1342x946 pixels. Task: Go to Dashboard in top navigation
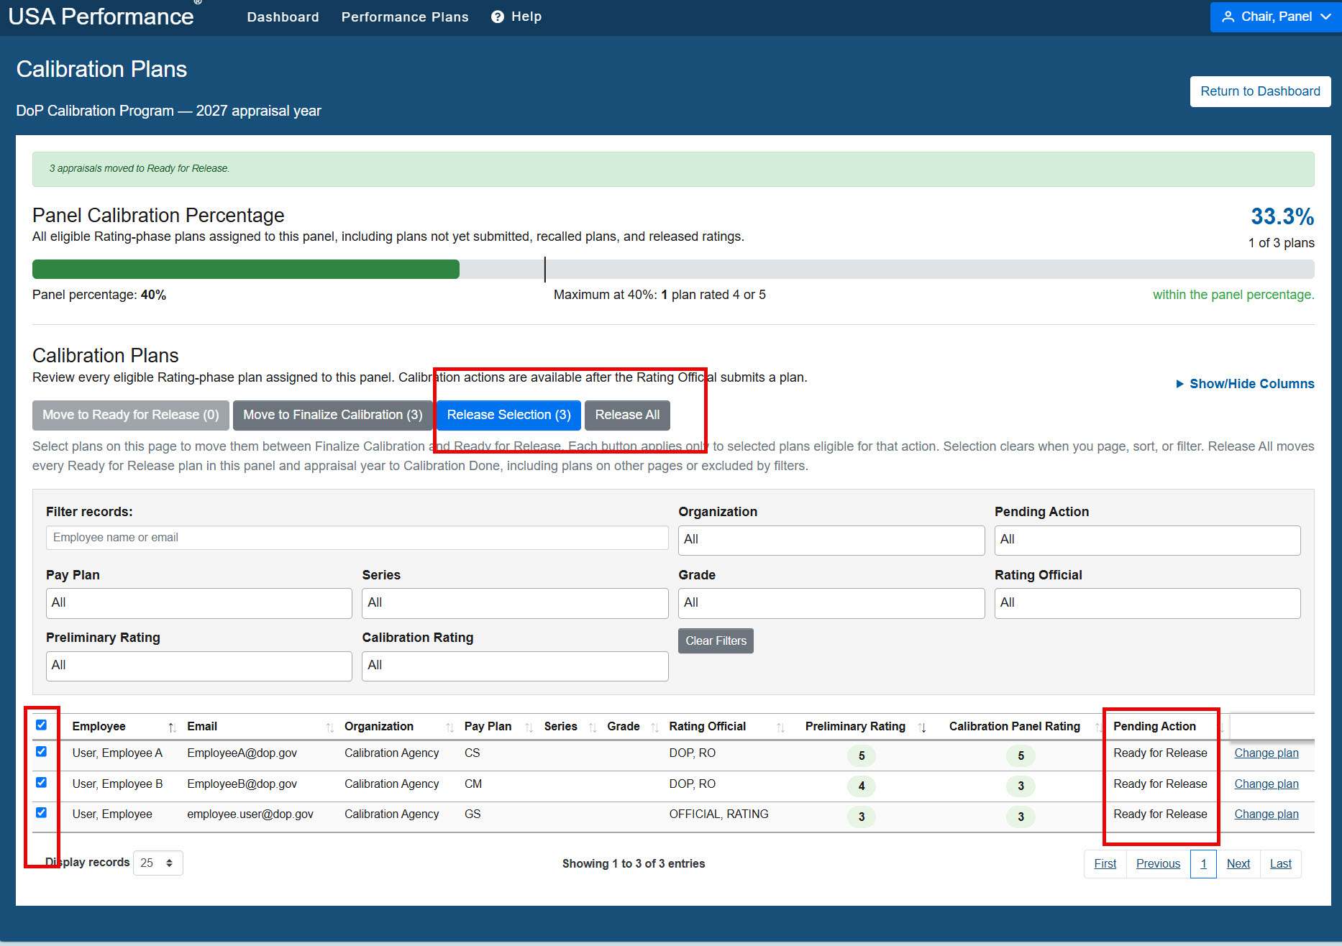click(283, 17)
